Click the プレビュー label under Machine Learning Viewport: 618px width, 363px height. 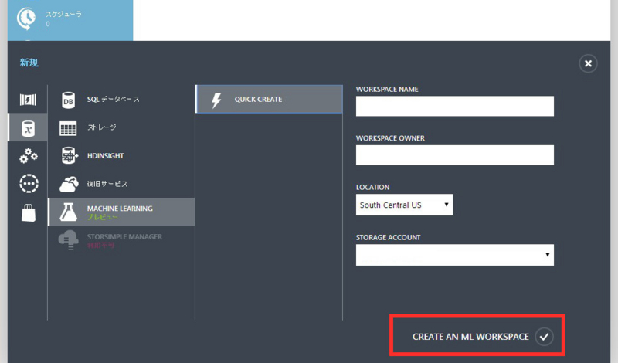pos(103,217)
